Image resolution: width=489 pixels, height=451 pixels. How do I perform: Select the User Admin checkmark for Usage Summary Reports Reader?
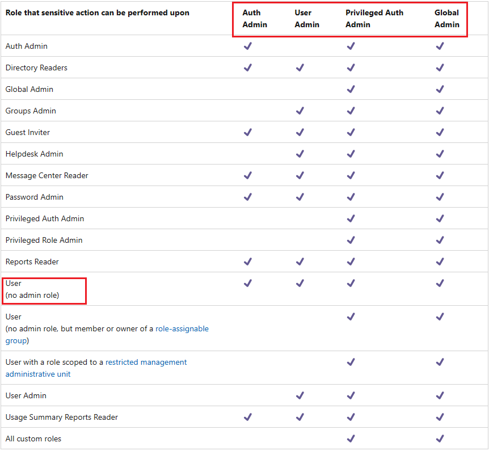(300, 417)
